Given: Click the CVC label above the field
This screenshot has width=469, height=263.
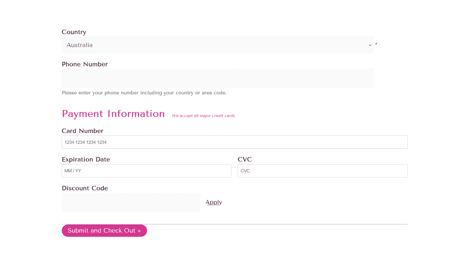Looking at the screenshot, I should (245, 160).
